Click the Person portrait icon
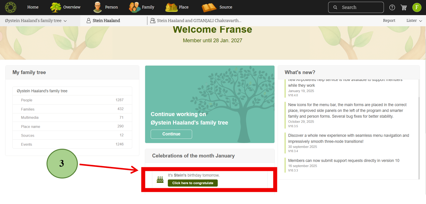The image size is (426, 204). pos(98,7)
